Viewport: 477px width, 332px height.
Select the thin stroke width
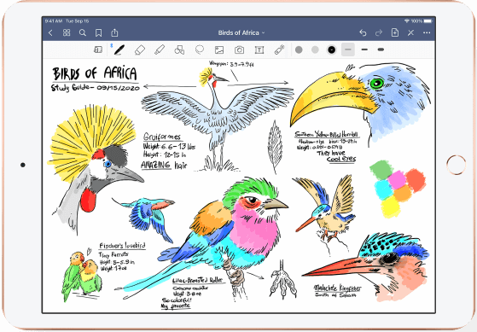pos(348,50)
